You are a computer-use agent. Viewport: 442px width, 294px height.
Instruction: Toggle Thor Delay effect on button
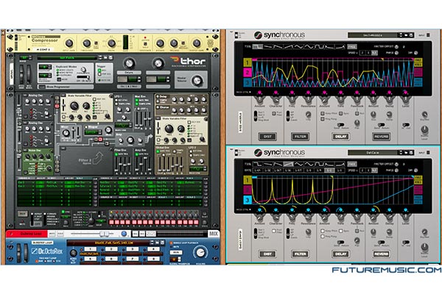click(158, 97)
